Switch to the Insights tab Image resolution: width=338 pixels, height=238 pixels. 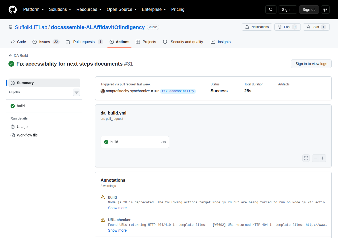[221, 42]
